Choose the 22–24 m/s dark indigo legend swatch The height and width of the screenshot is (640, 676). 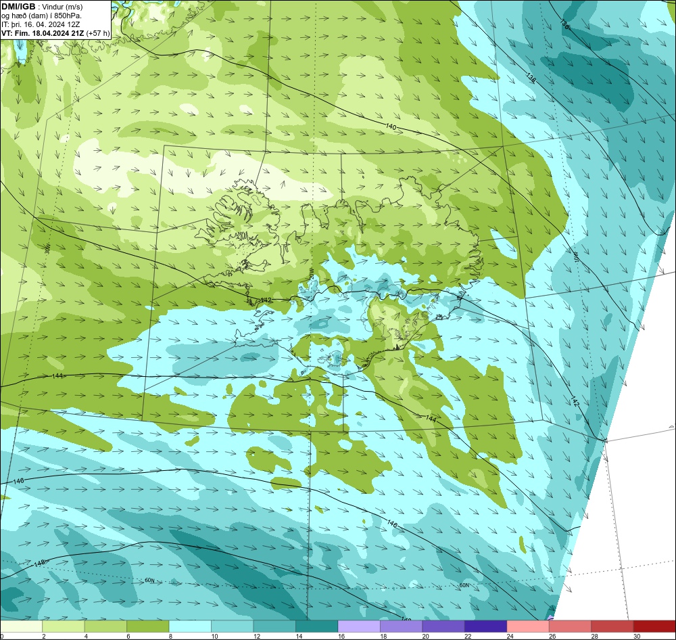(x=486, y=626)
